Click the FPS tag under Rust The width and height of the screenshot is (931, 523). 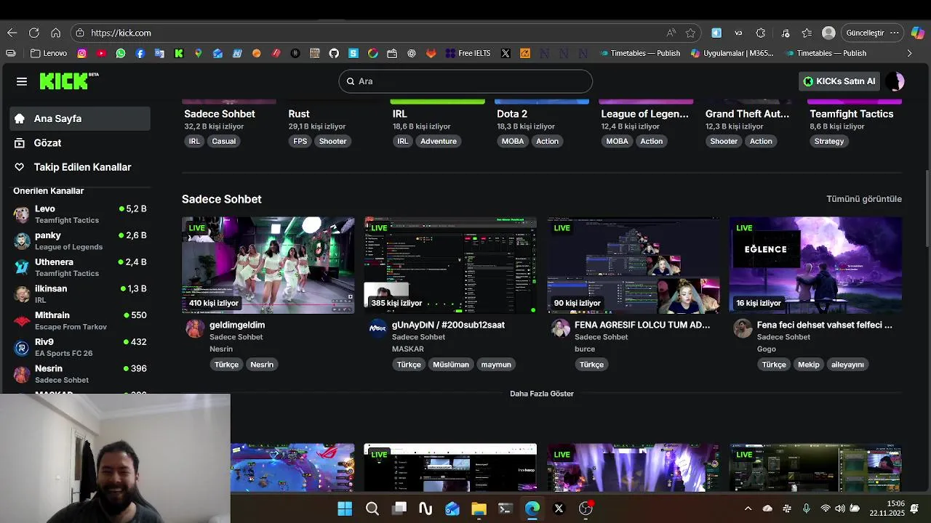point(300,141)
